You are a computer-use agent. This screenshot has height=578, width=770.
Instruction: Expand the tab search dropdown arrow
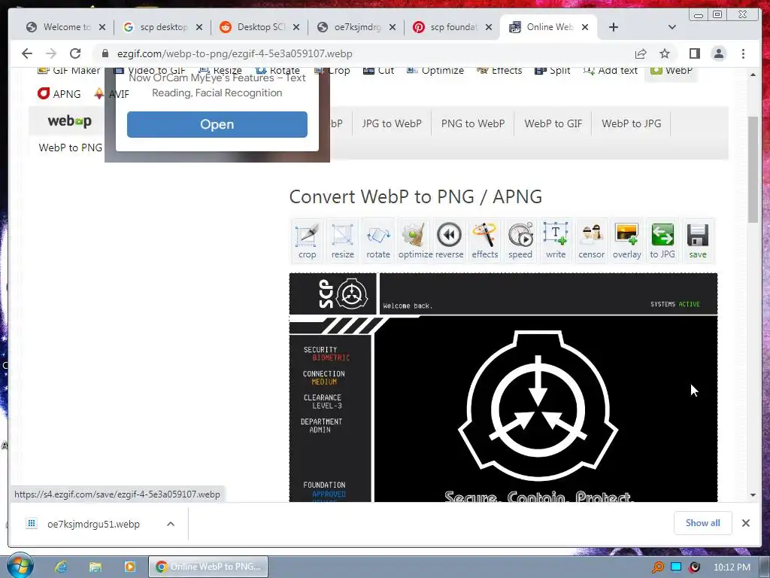[x=671, y=27]
